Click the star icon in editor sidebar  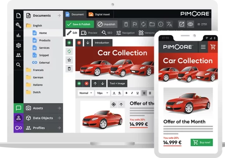(x=69, y=60)
